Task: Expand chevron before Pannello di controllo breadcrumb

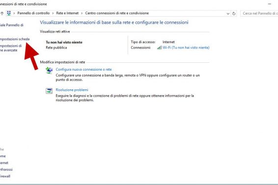Action: pos(14,13)
